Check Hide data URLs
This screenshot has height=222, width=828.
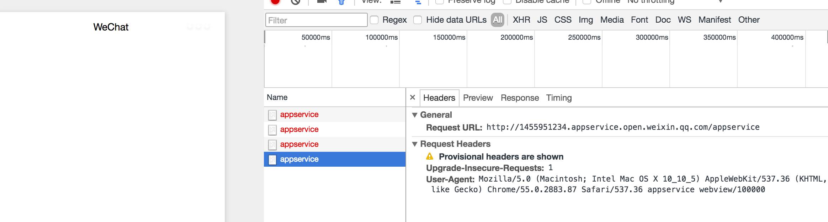[418, 20]
